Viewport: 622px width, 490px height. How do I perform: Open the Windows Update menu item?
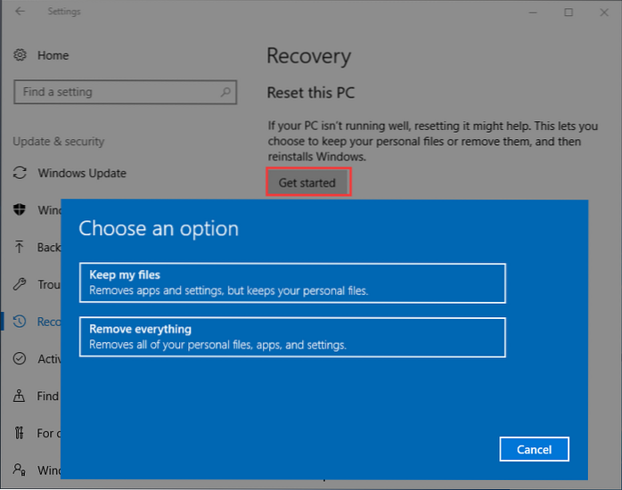(82, 173)
